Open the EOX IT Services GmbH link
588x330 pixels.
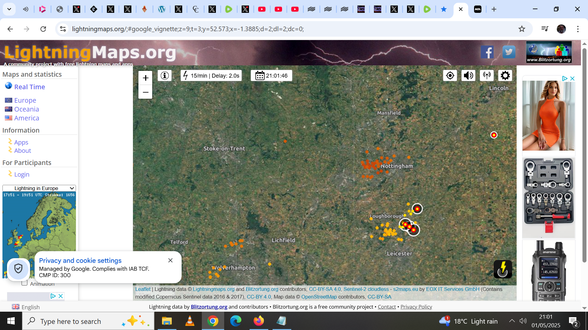pos(453,289)
